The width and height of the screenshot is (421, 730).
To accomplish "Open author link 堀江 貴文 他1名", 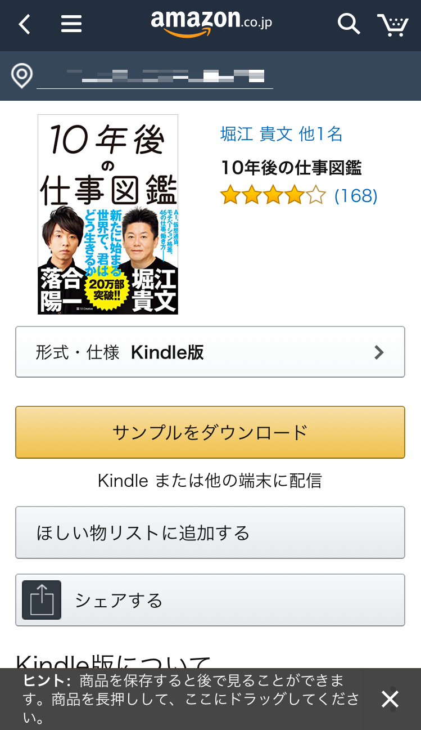I will click(282, 134).
